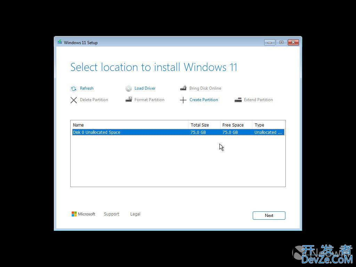This screenshot has height=267, width=356.
Task: Click the 75.0 GB Free Space cell
Action: (230, 132)
